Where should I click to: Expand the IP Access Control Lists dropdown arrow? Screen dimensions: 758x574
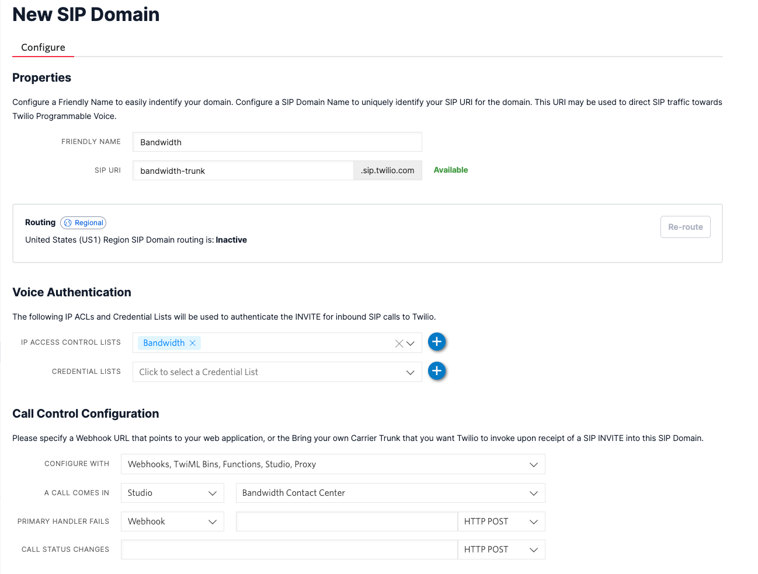411,344
